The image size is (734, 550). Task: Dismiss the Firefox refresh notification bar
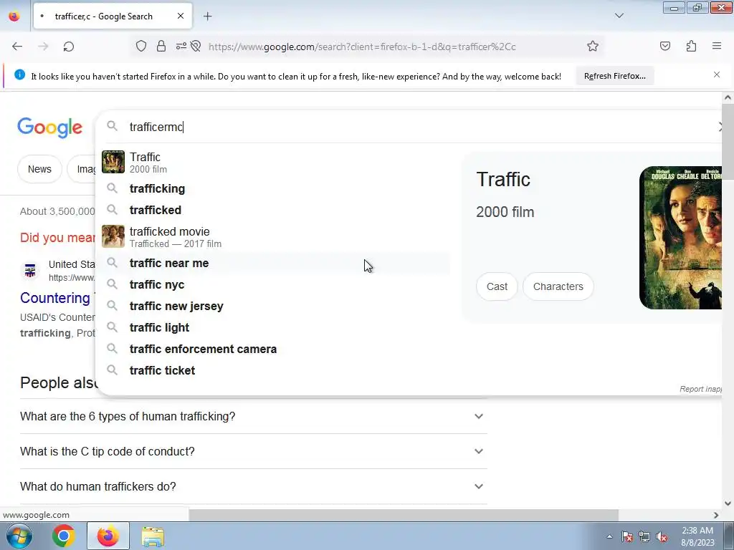[717, 74]
